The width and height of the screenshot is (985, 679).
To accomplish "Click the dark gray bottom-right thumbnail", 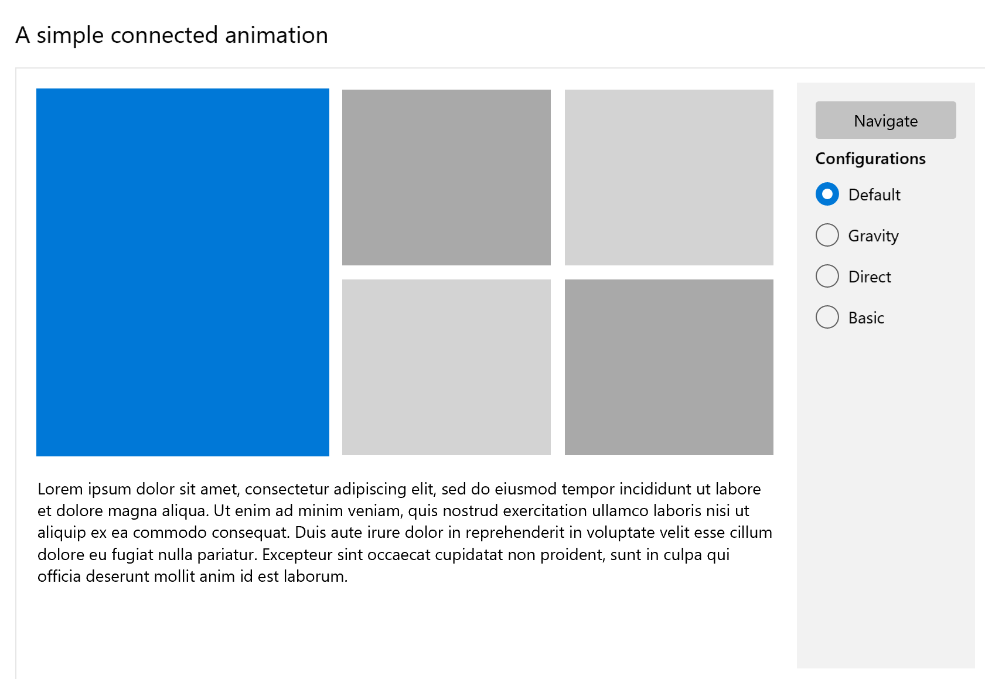I will (x=669, y=367).
